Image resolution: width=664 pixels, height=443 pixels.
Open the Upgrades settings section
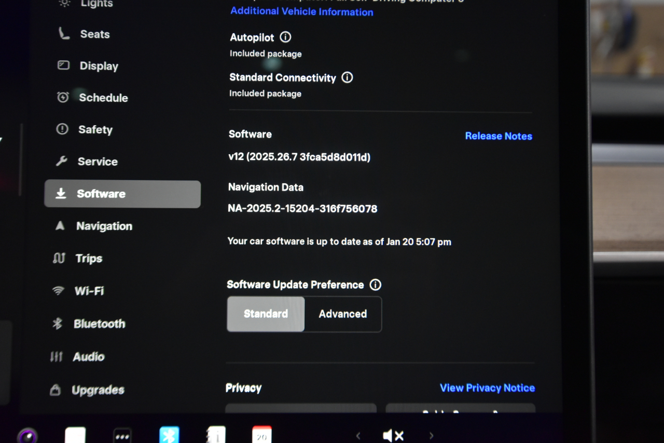(x=99, y=390)
